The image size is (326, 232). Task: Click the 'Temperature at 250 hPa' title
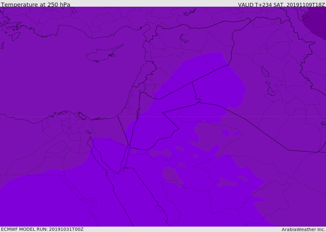tap(36, 4)
